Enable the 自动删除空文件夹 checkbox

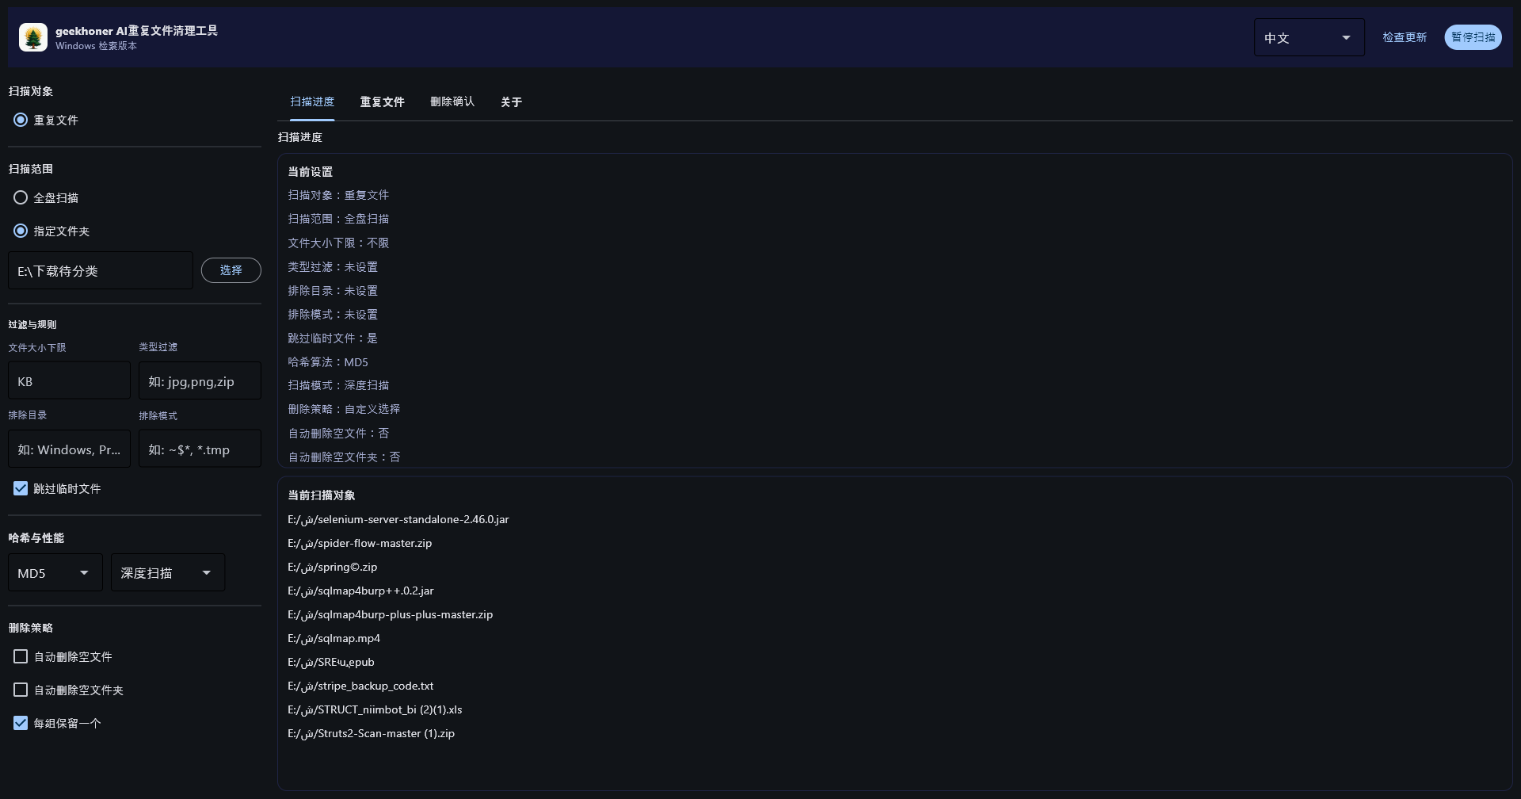pos(21,690)
